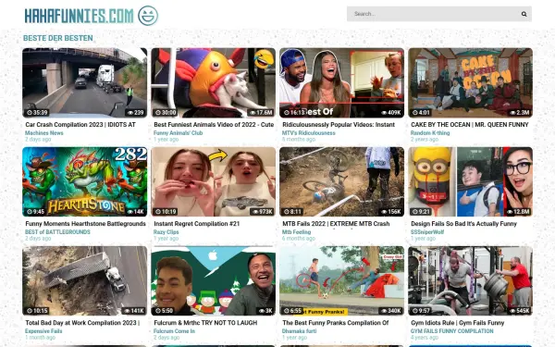Open the Fulcrum & Mrthc video thumbnail

coord(213,281)
